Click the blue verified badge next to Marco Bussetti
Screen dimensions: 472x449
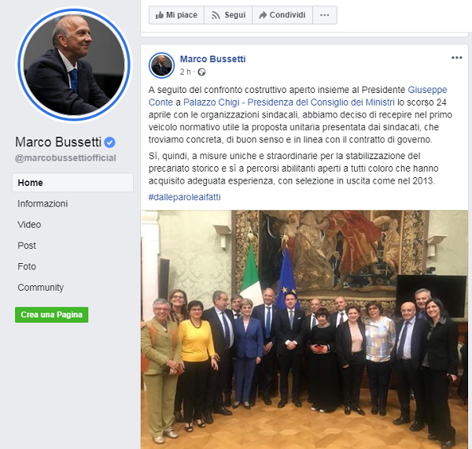click(x=109, y=143)
